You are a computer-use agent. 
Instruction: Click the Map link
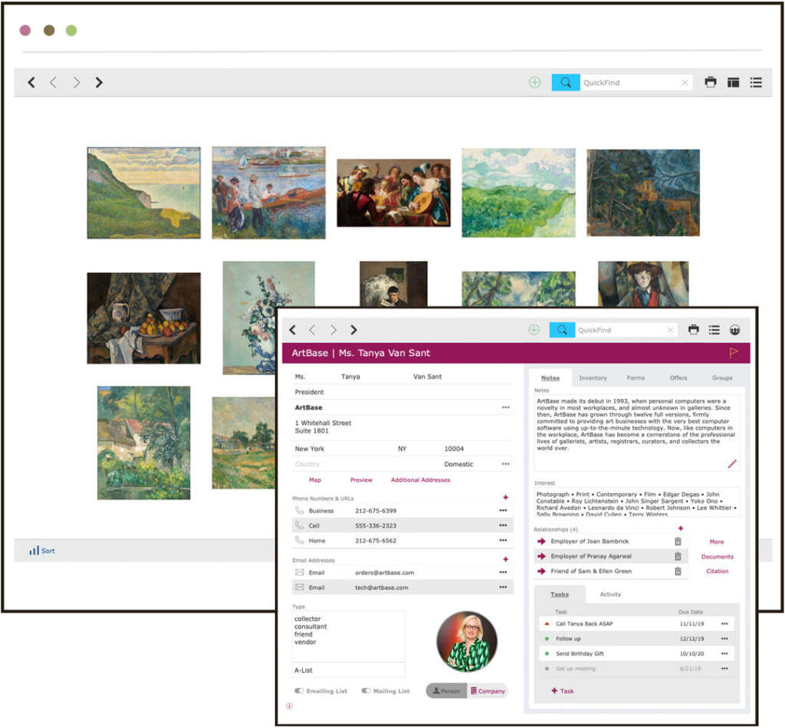315,480
